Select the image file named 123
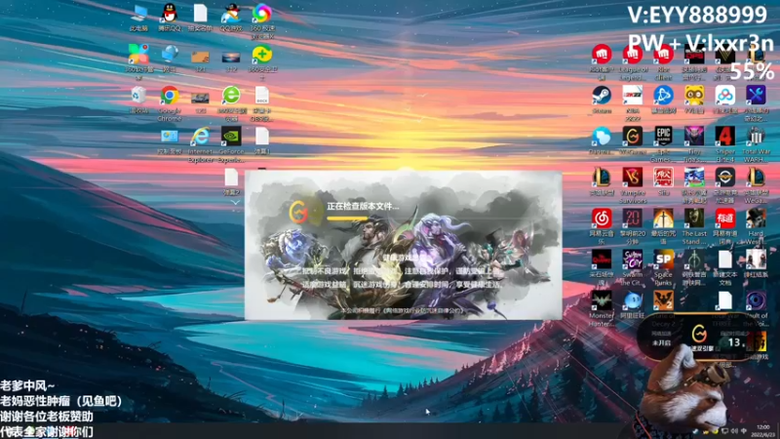Image resolution: width=780 pixels, height=439 pixels. pos(200,97)
